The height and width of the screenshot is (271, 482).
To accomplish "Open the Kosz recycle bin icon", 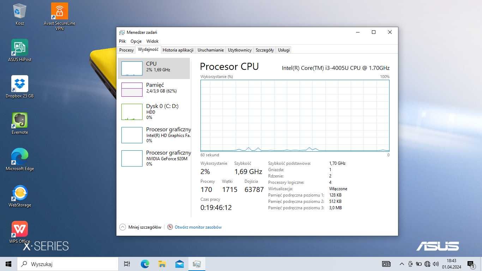I will pyautogui.click(x=19, y=14).
